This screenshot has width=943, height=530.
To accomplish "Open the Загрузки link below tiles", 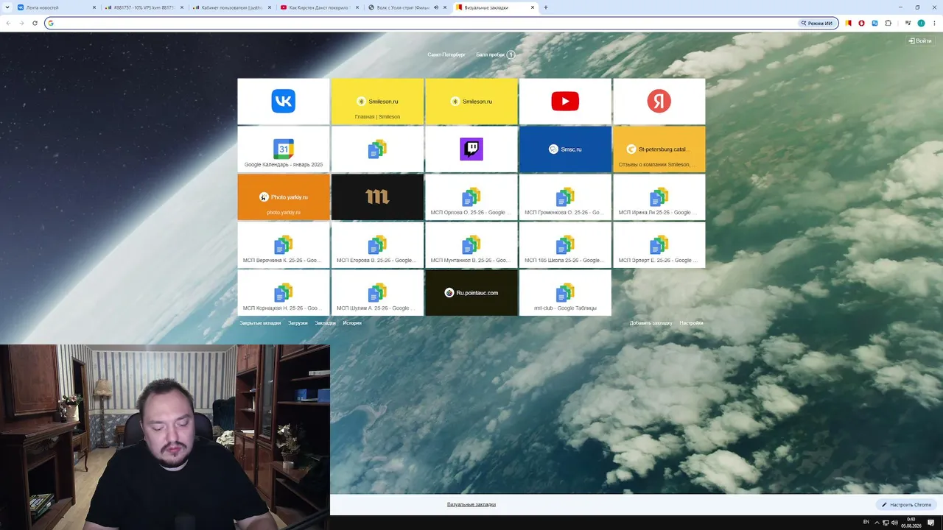I will [x=298, y=323].
